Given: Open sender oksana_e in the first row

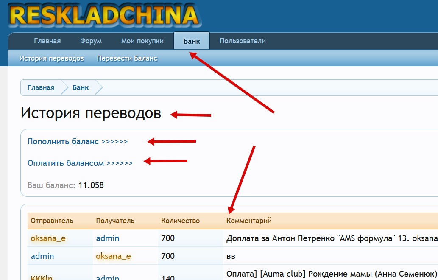Looking at the screenshot, I should (x=48, y=238).
